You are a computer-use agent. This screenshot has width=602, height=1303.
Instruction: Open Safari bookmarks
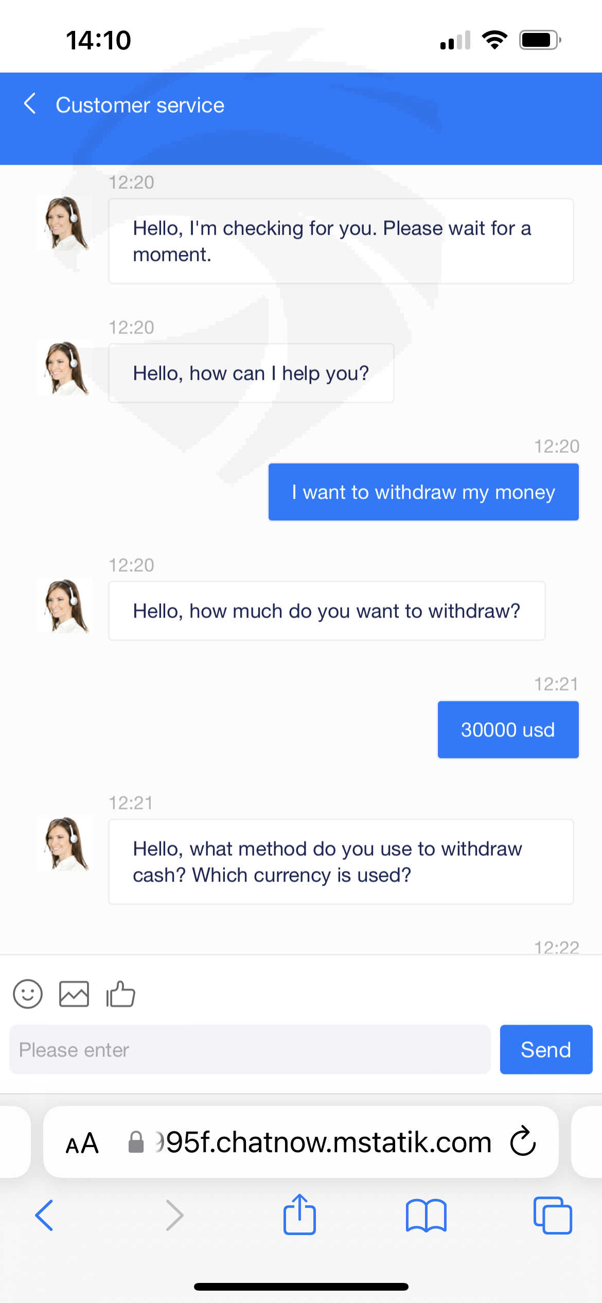tap(426, 1214)
